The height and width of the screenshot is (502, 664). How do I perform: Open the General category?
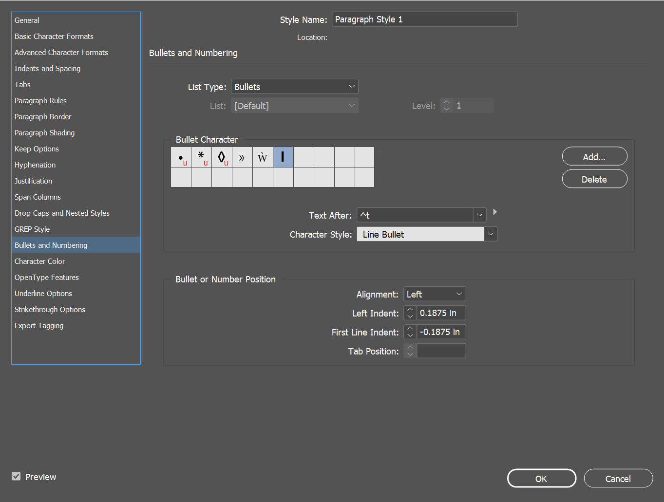tap(76, 20)
